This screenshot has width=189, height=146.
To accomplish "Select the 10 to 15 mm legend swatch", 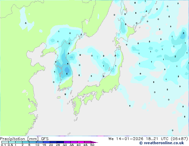I will tap(39, 142).
